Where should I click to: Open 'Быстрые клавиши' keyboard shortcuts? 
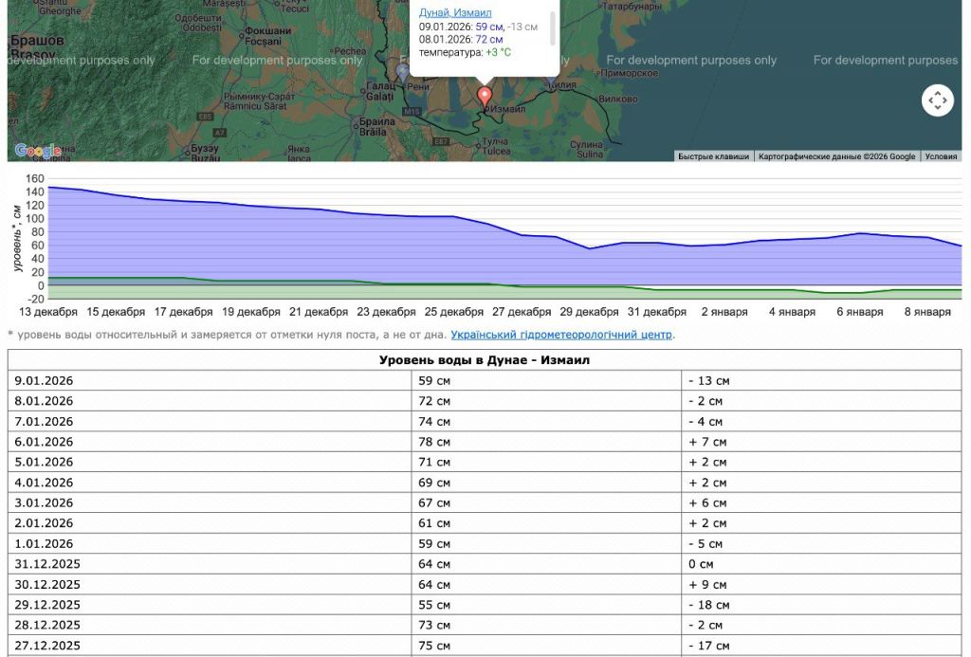pos(713,156)
